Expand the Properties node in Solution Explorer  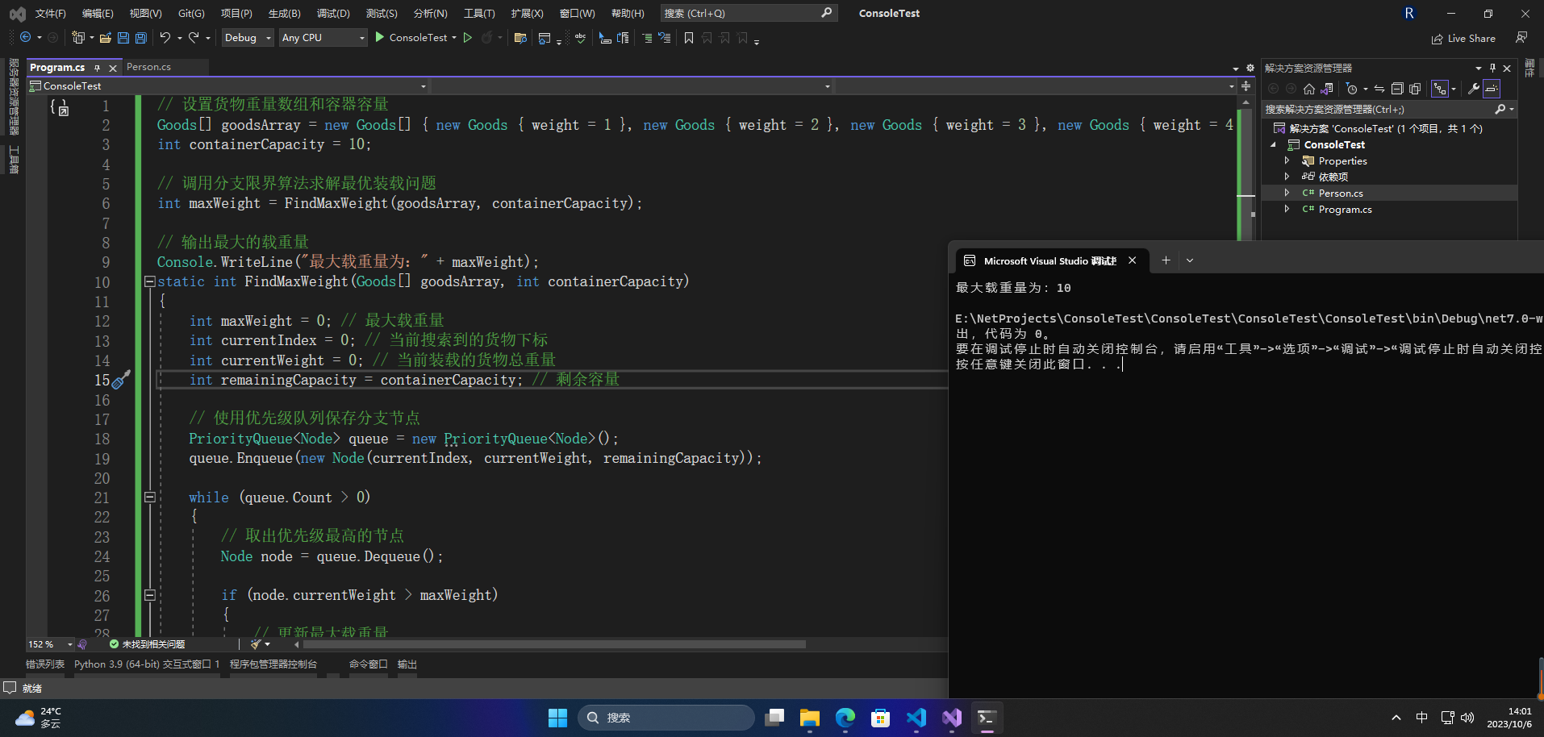pyautogui.click(x=1287, y=160)
